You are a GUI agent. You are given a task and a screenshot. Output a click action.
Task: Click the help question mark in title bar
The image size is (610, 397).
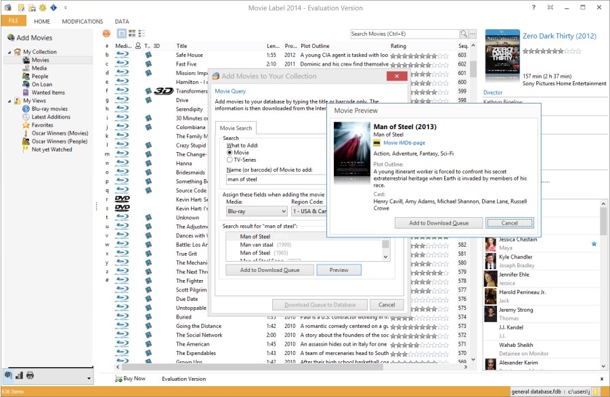pos(533,7)
